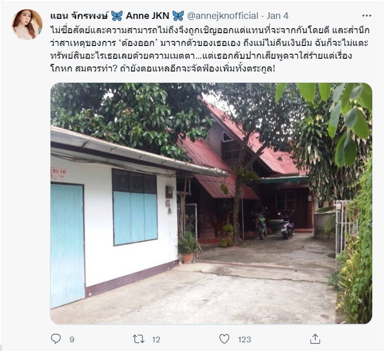Open the Jan 4 timestamp permalink

pos(277,16)
